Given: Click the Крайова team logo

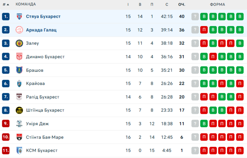Looking at the screenshot, I should coord(19,84).
